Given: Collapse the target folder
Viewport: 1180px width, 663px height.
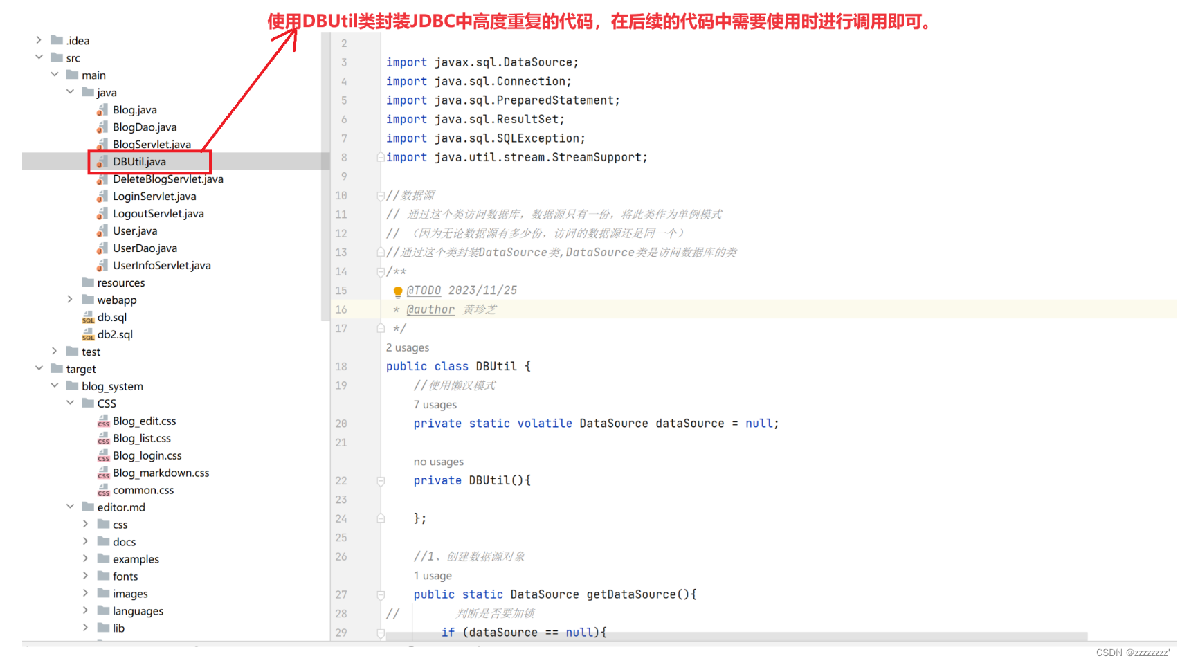Looking at the screenshot, I should point(39,369).
